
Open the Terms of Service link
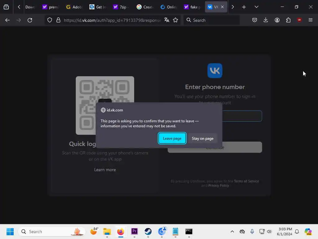(246, 181)
